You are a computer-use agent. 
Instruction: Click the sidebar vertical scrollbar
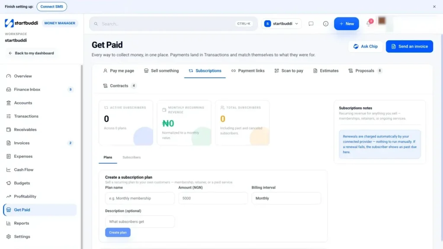pyautogui.click(x=82, y=156)
